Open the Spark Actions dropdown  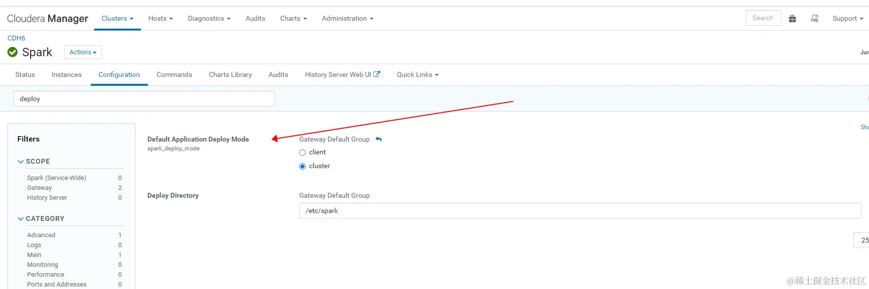[x=83, y=52]
